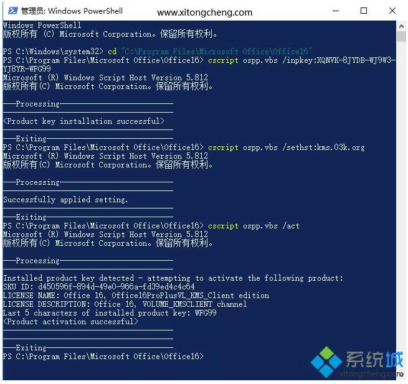The height and width of the screenshot is (384, 408).
Task: Click the scrollbar up arrow
Action: (x=401, y=26)
